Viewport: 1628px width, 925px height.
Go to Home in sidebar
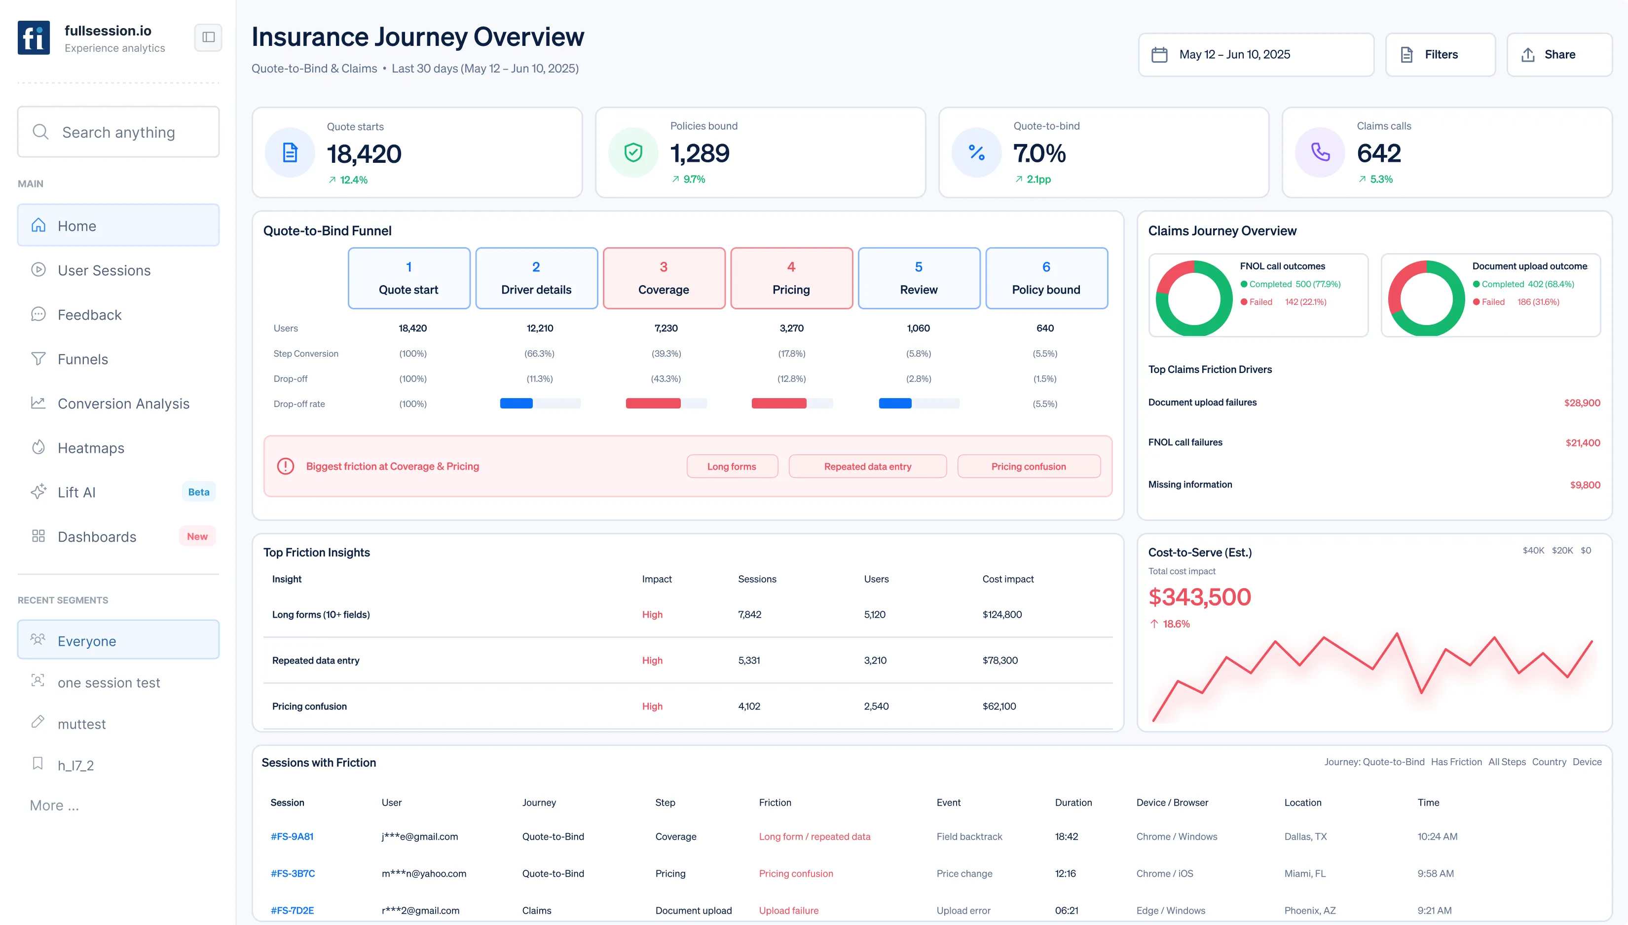pos(118,225)
